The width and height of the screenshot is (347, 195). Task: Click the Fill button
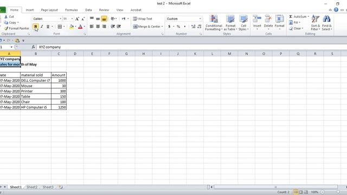pyautogui.click(x=294, y=23)
